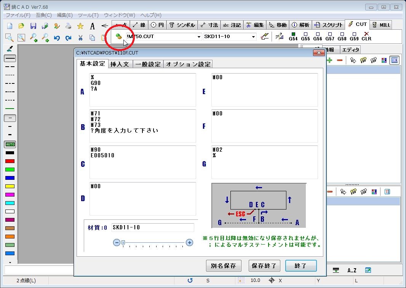Image resolution: width=406 pixels, height=288 pixels.
Task: Expand more colors arrow below the palette
Action: (x=10, y=262)
